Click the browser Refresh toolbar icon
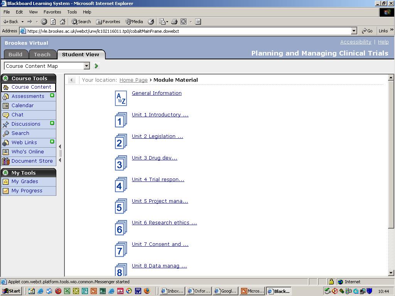395x296 pixels. 53,22
